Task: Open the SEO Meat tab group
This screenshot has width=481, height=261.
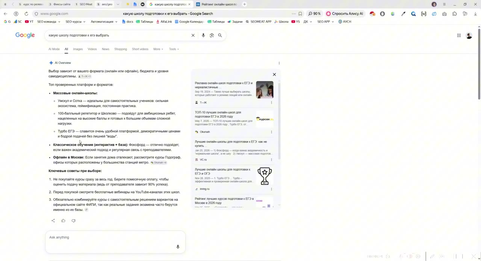Action: [83, 4]
